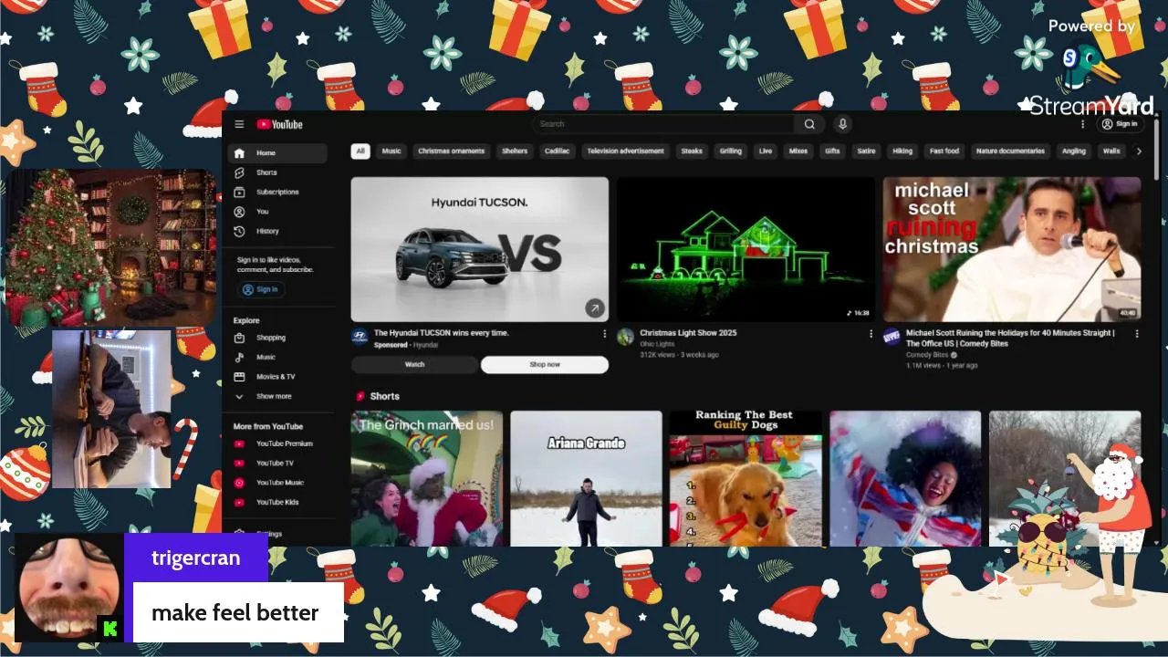Screen dimensions: 1168x657
Task: Click the 'The Hyundai TUCSON wins every time.' title
Action: (442, 333)
